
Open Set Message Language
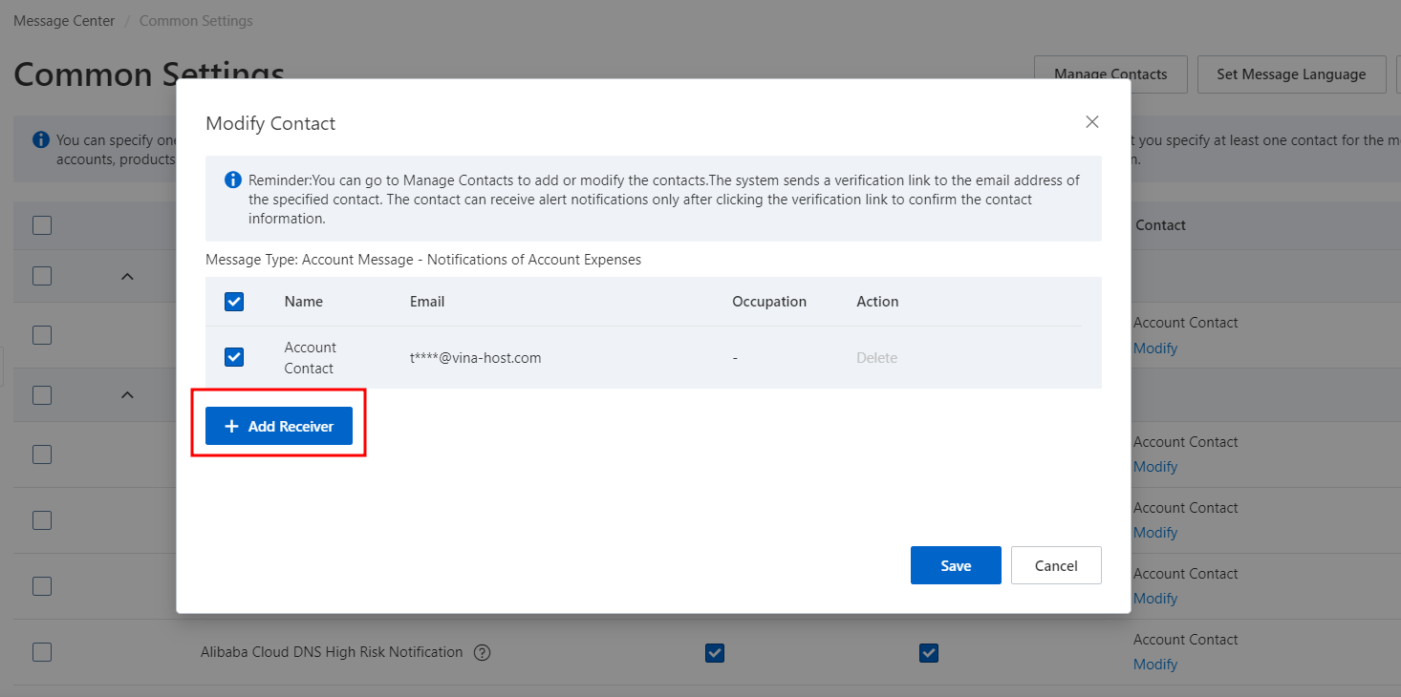tap(1290, 74)
